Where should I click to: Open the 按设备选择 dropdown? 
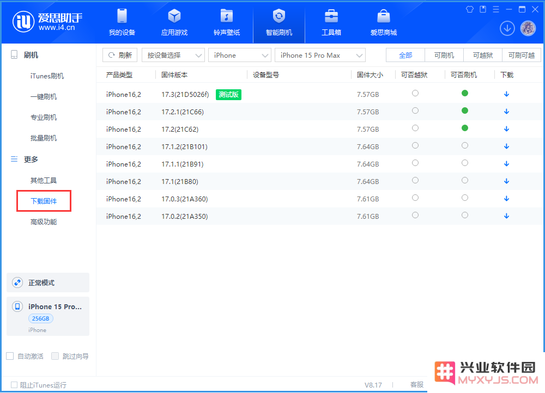[x=173, y=55]
